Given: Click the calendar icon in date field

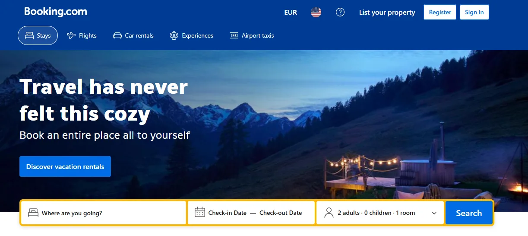Looking at the screenshot, I should 200,212.
